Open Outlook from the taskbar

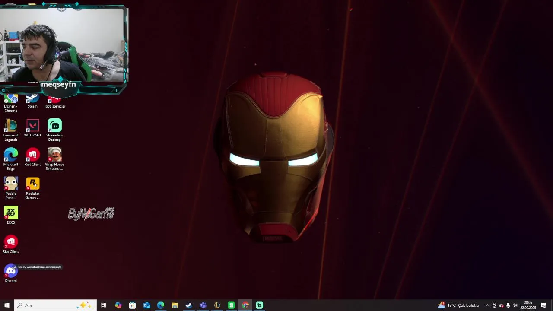tap(146, 305)
